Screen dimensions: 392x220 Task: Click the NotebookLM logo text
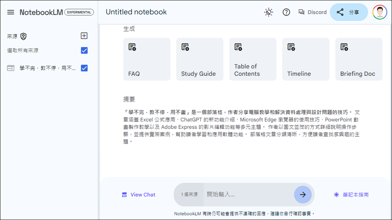41,12
